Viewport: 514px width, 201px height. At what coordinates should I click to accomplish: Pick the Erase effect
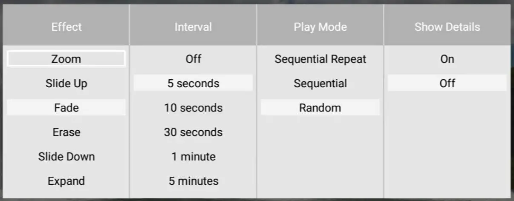click(x=66, y=132)
